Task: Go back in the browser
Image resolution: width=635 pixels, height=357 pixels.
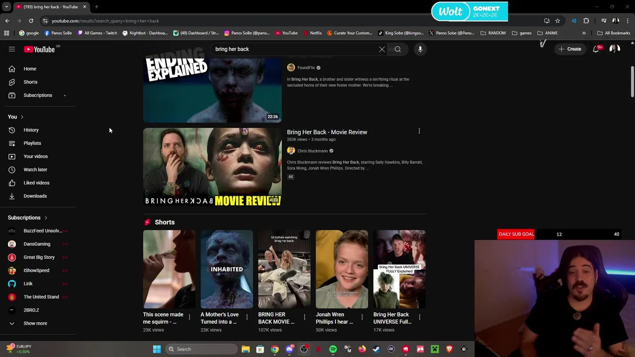Action: [7, 21]
